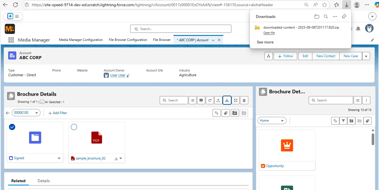Image resolution: width=379 pixels, height=190 pixels.
Task: Select the sample_brochure_02 file checkbox circle
Action: tap(74, 127)
